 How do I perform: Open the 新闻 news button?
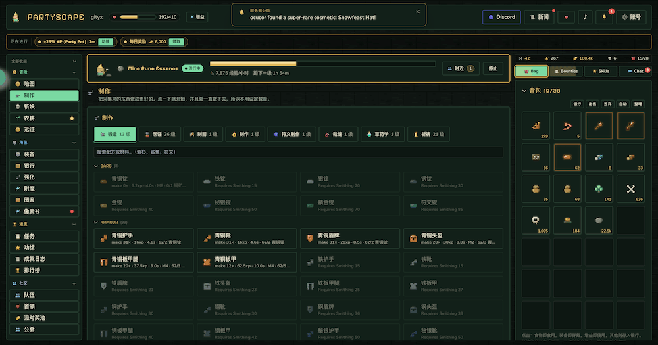(540, 17)
